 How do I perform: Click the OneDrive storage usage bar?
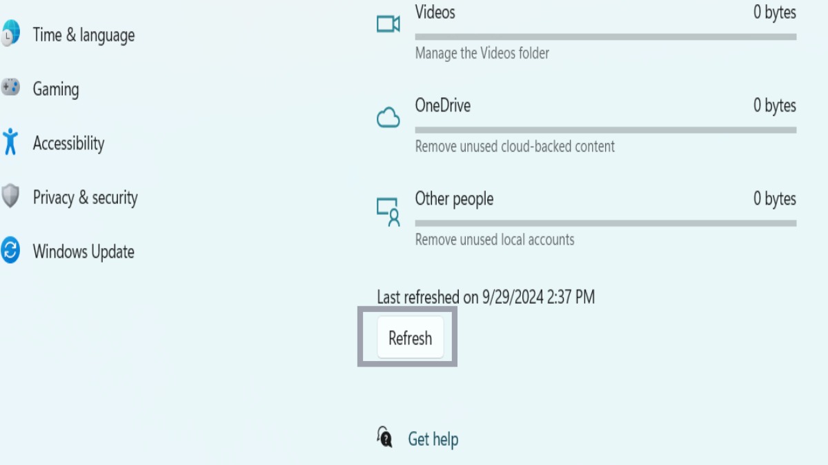pos(606,130)
